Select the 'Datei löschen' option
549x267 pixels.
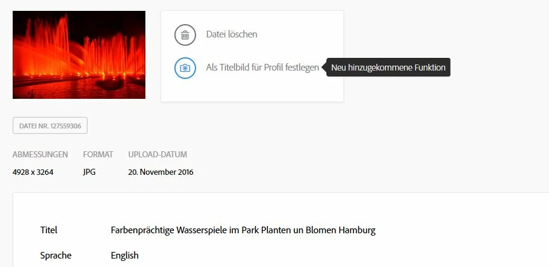(232, 34)
